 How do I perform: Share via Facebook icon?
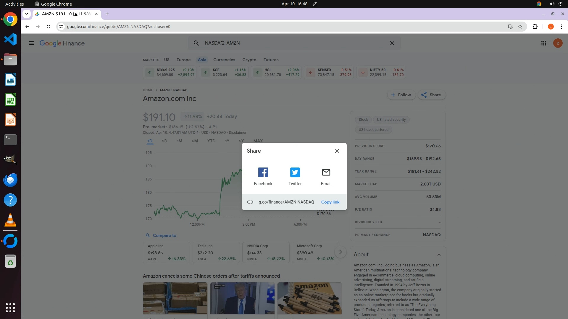coord(263,172)
